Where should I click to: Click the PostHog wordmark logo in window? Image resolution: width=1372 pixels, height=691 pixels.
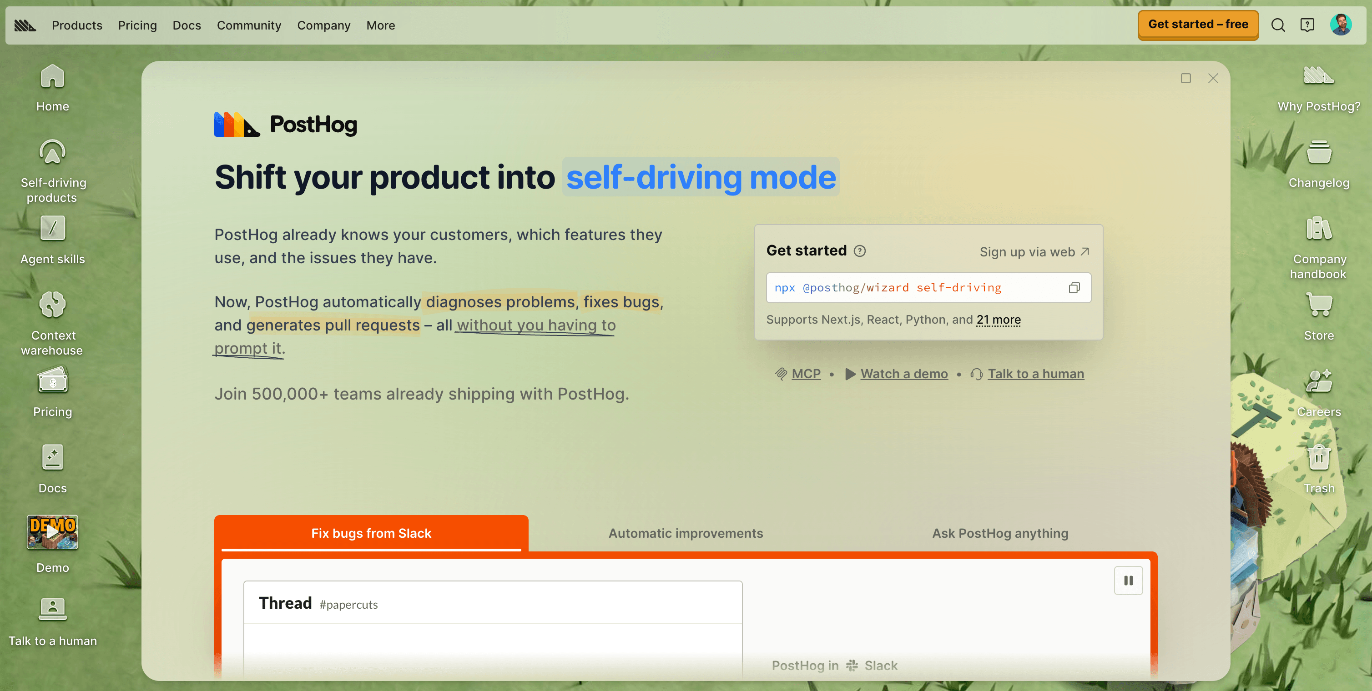[286, 124]
